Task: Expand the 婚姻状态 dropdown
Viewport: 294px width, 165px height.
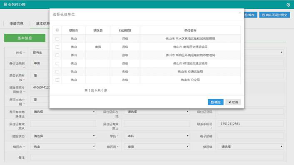Action: [x=63, y=136]
